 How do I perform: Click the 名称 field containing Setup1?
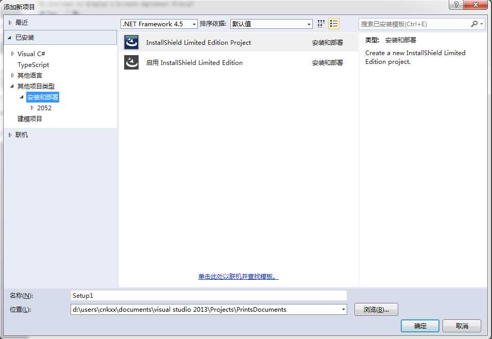tap(209, 296)
